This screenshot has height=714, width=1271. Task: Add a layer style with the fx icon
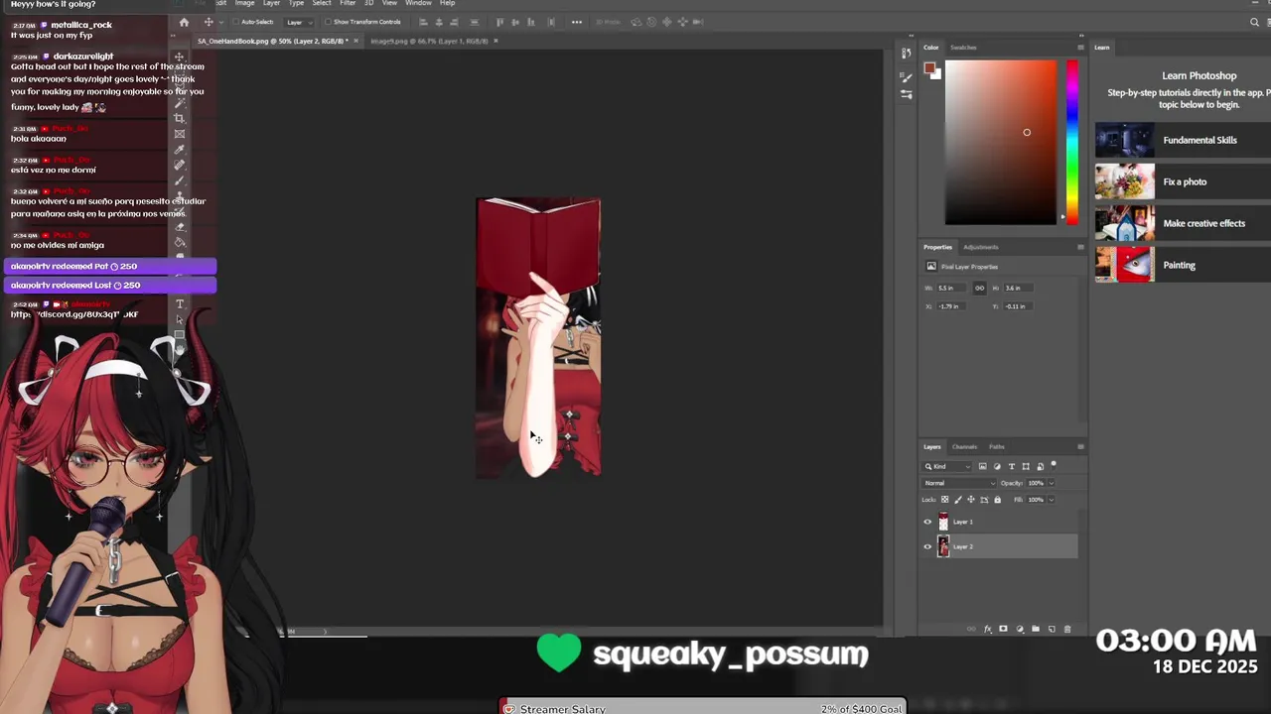[988, 629]
